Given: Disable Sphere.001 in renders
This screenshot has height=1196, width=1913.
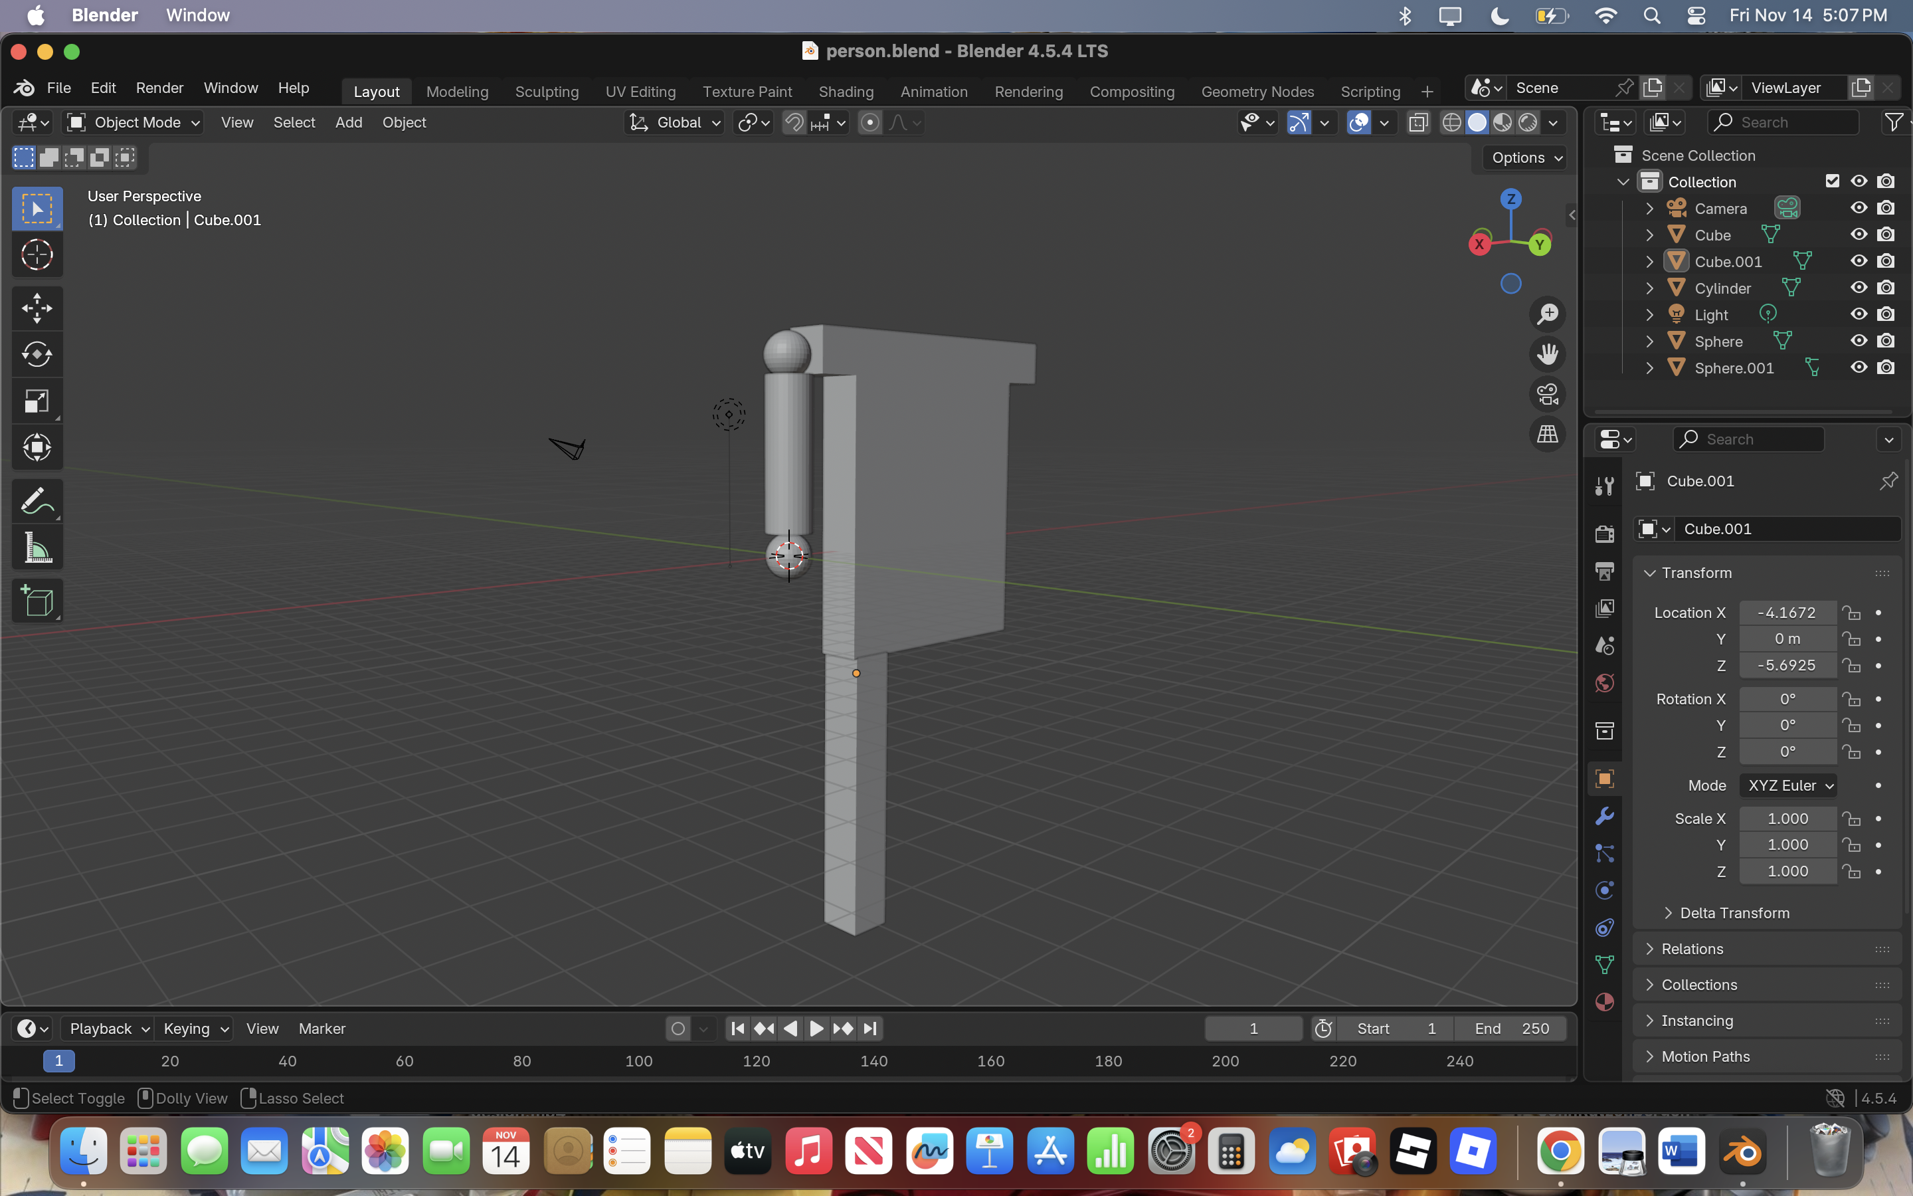Looking at the screenshot, I should coord(1886,368).
